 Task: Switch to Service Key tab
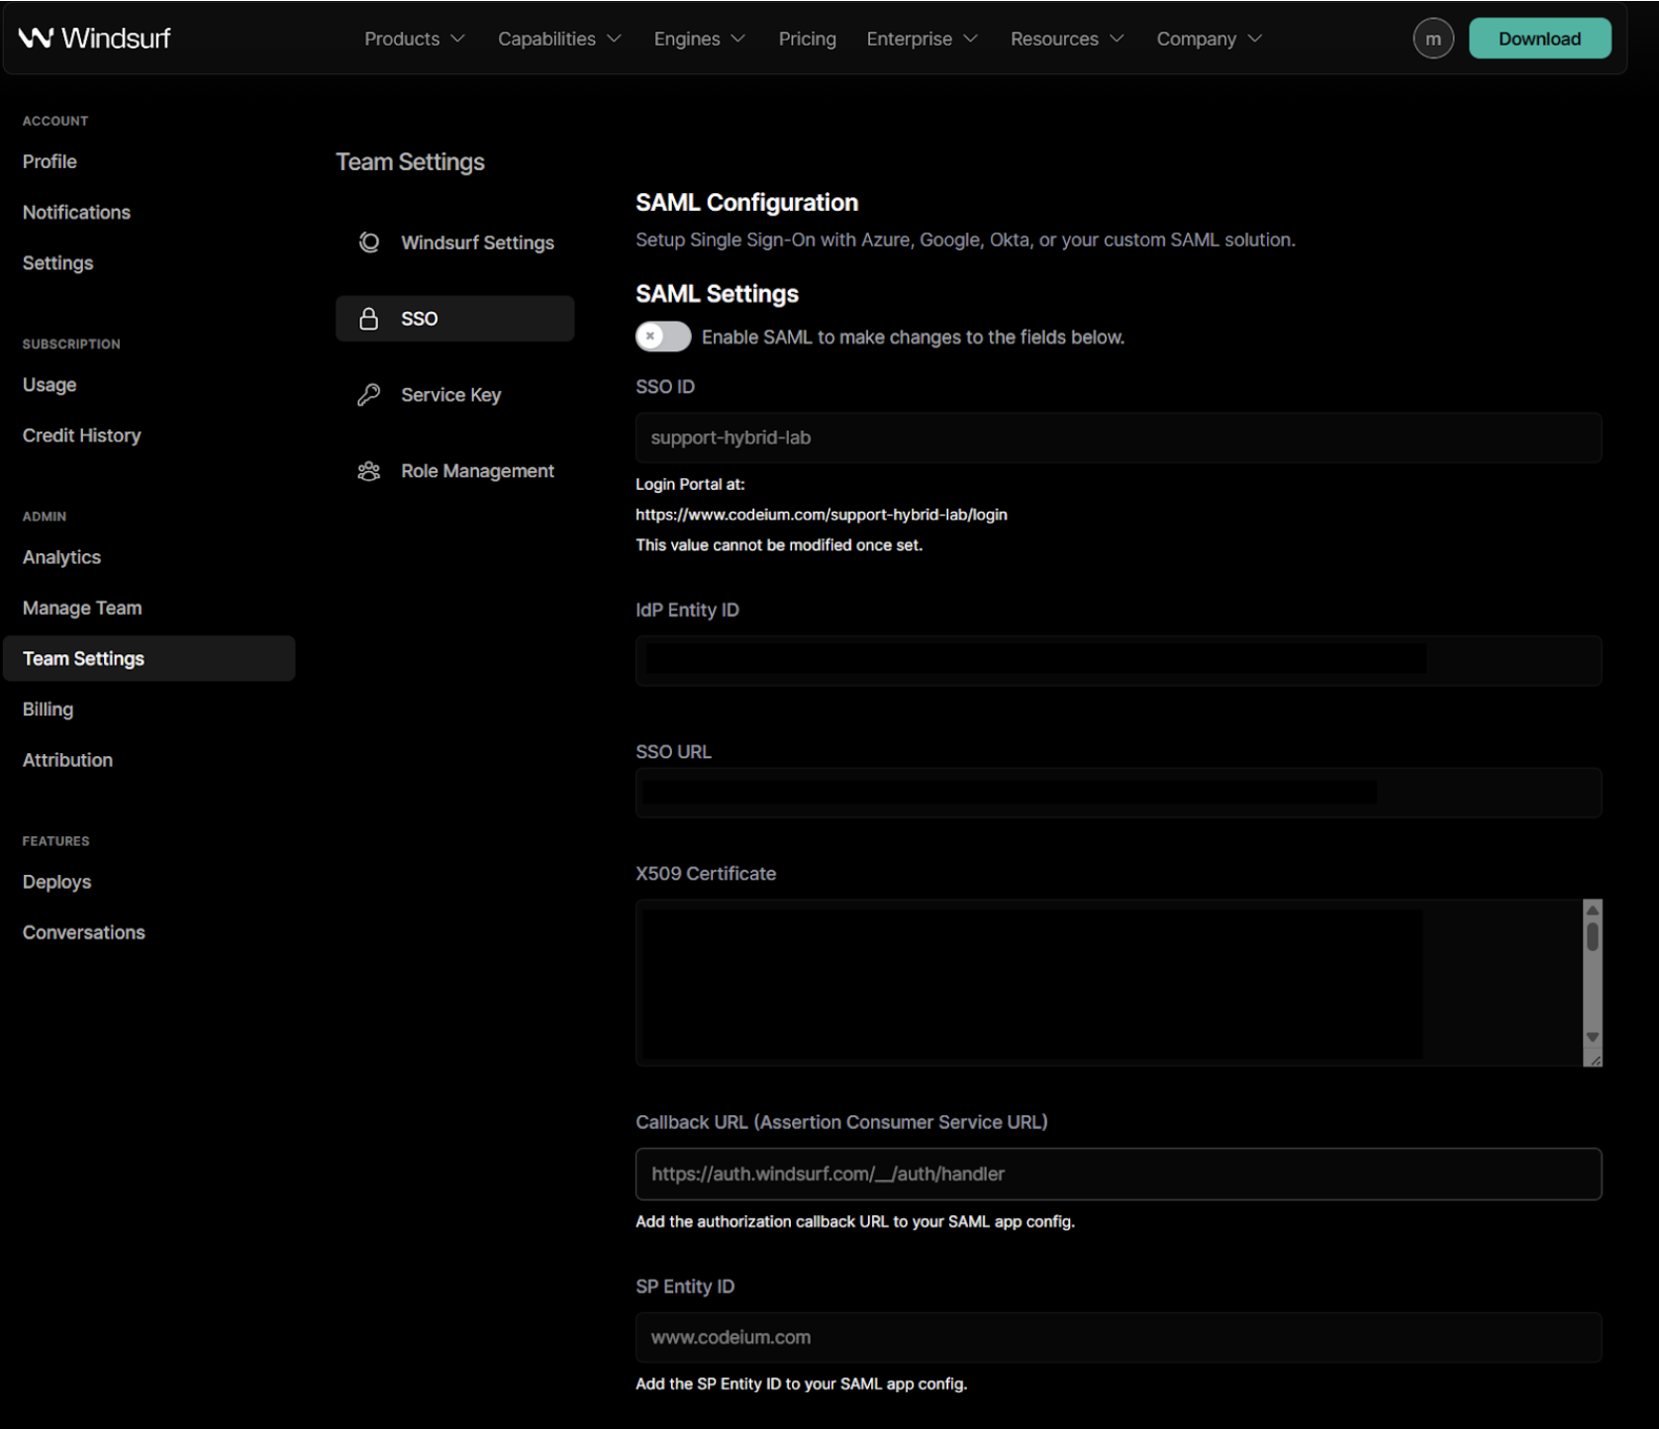(x=454, y=395)
